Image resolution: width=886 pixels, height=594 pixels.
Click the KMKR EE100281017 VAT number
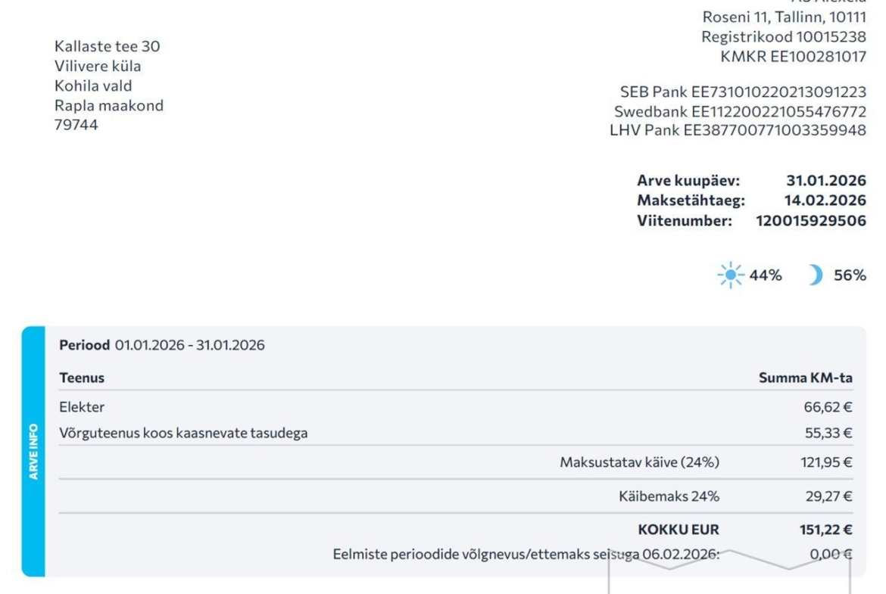tap(794, 56)
